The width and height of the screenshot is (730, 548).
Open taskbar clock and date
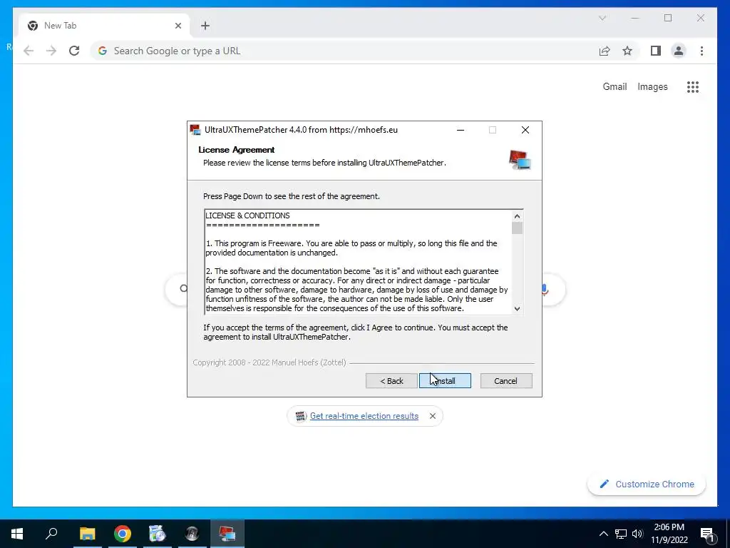tap(669, 534)
